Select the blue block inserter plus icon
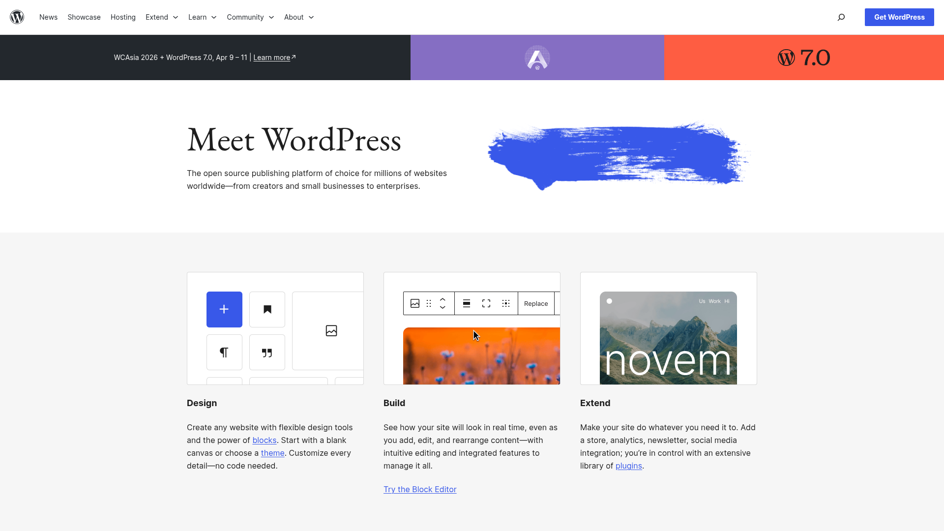Image resolution: width=944 pixels, height=531 pixels. click(x=224, y=309)
